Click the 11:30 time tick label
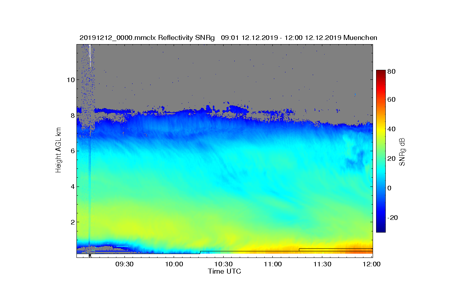The image size is (461, 307). [x=322, y=264]
